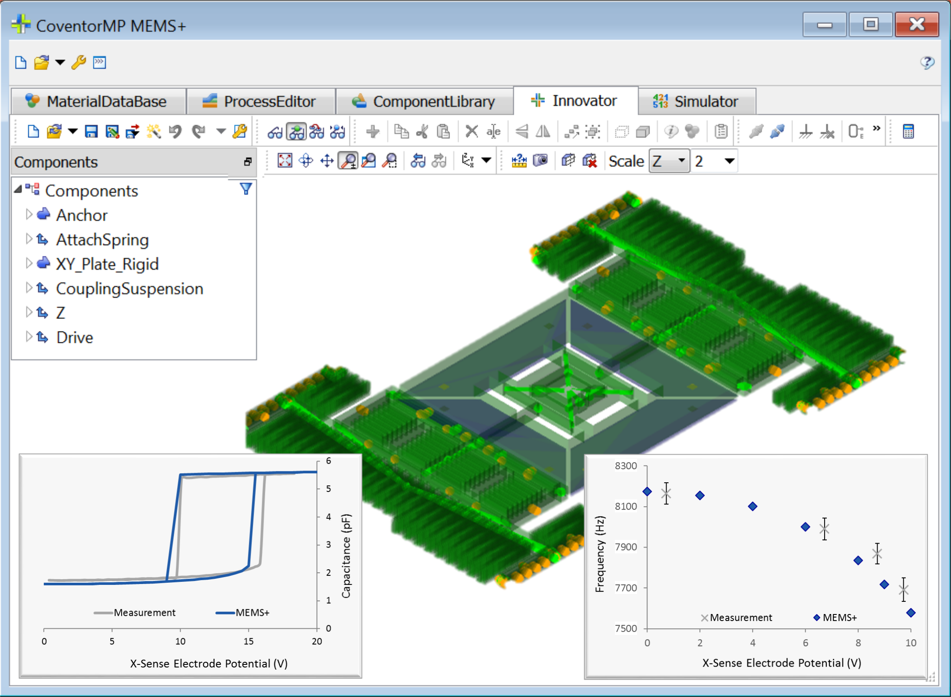Click the Rename text-cursor icon
951x697 pixels.
tap(493, 131)
